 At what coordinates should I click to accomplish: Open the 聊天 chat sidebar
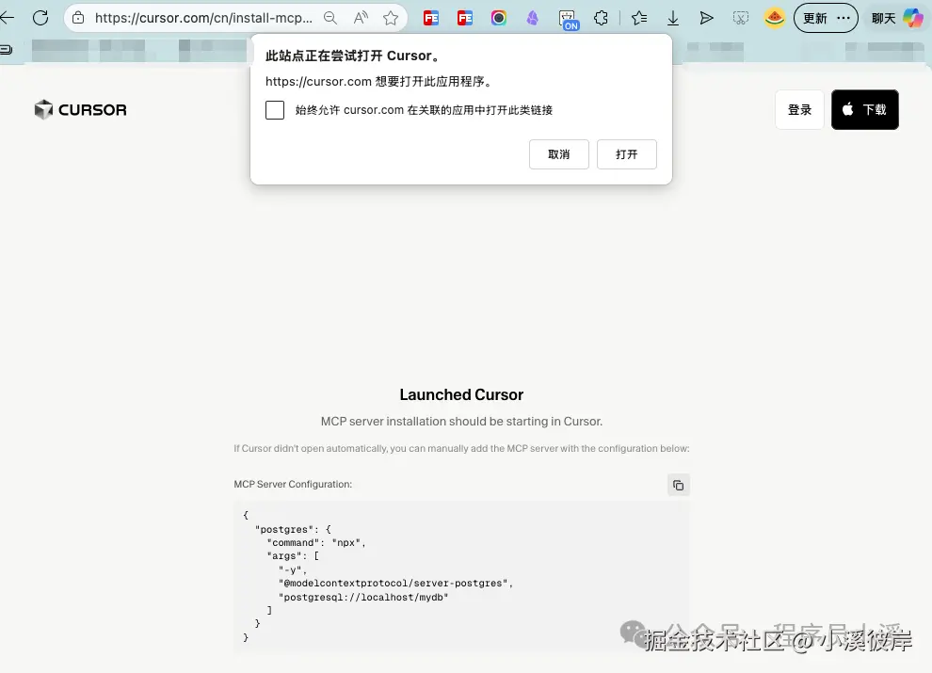[x=883, y=19]
